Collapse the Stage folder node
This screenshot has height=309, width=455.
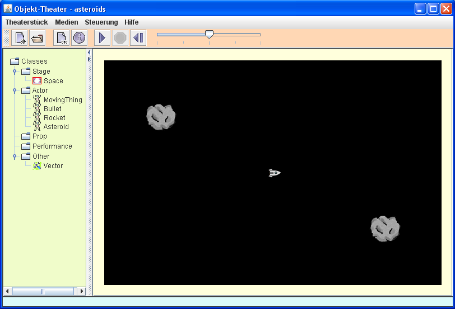point(15,72)
